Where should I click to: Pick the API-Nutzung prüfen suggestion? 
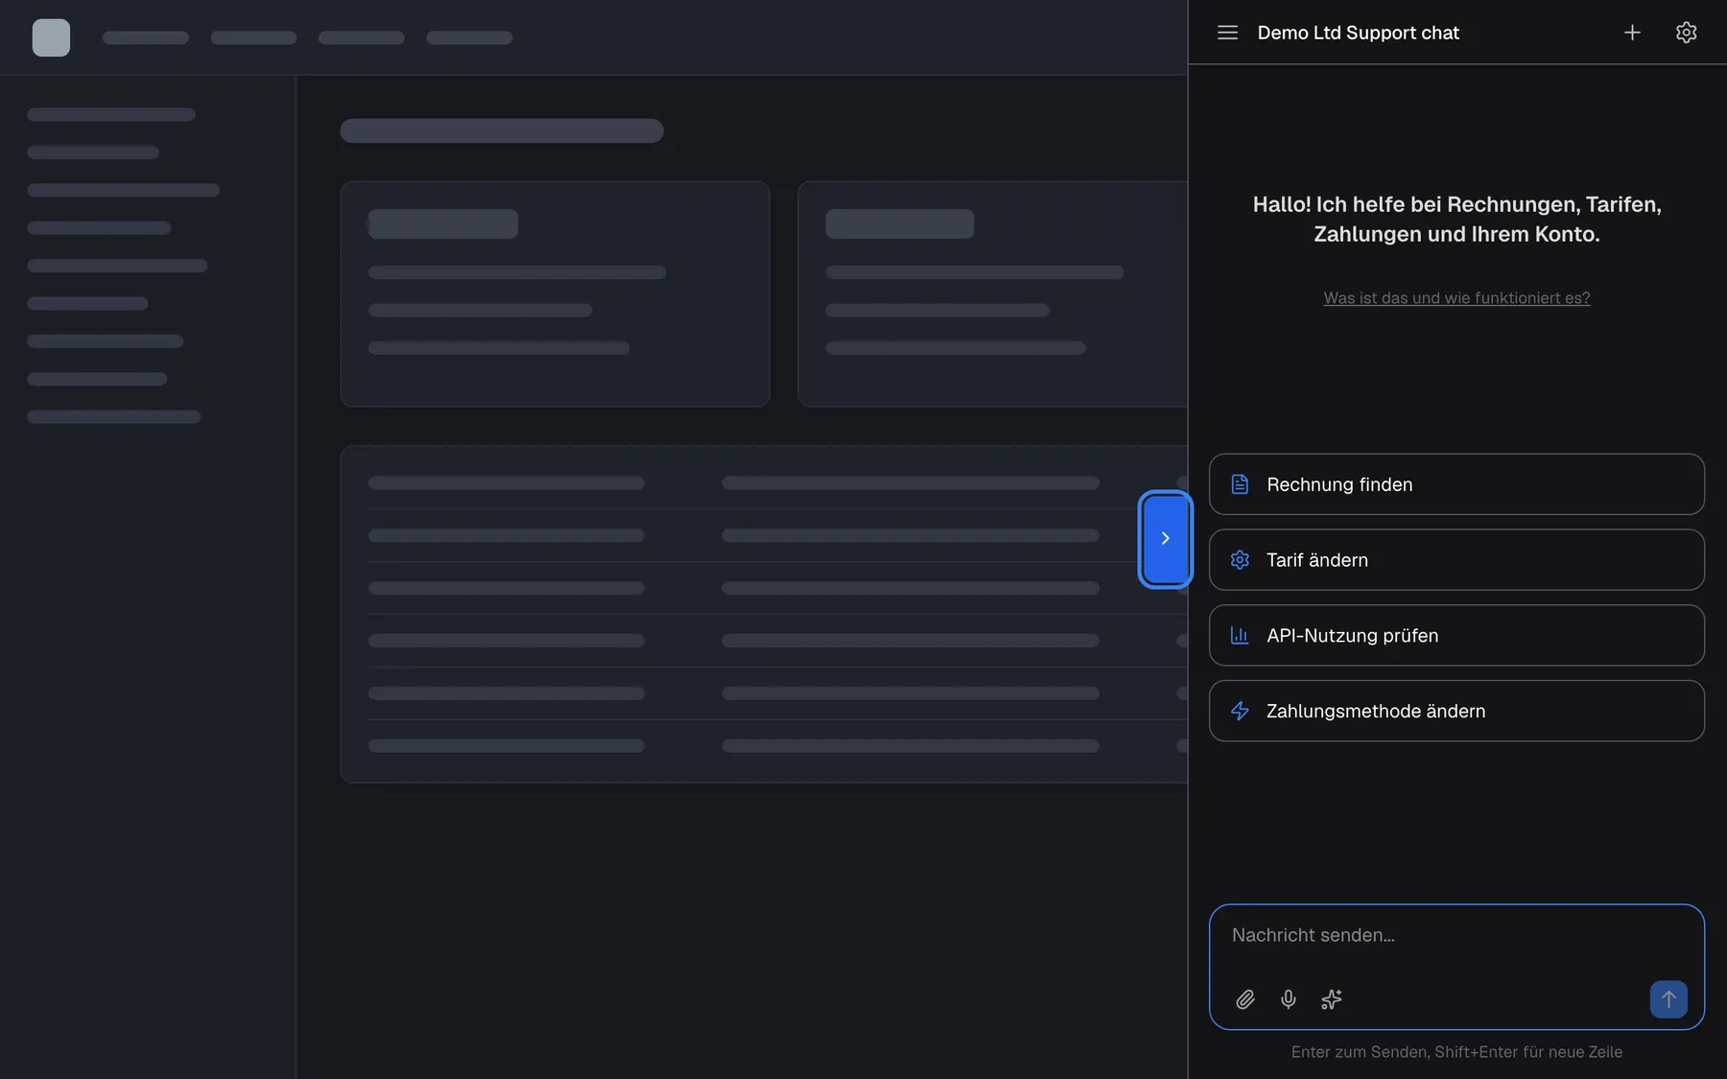(x=1456, y=635)
